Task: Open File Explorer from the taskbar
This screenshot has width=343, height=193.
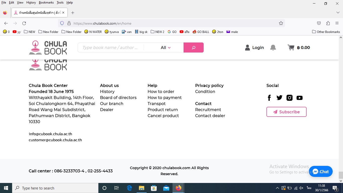Action: (142, 188)
